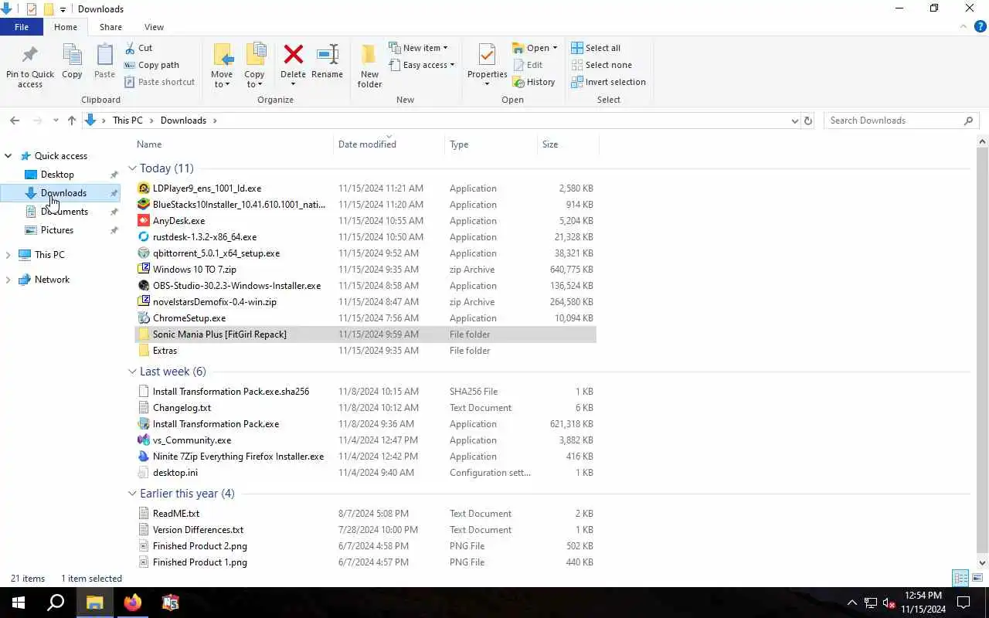Sort by Date modified column header
The image size is (989, 618).
[389, 144]
